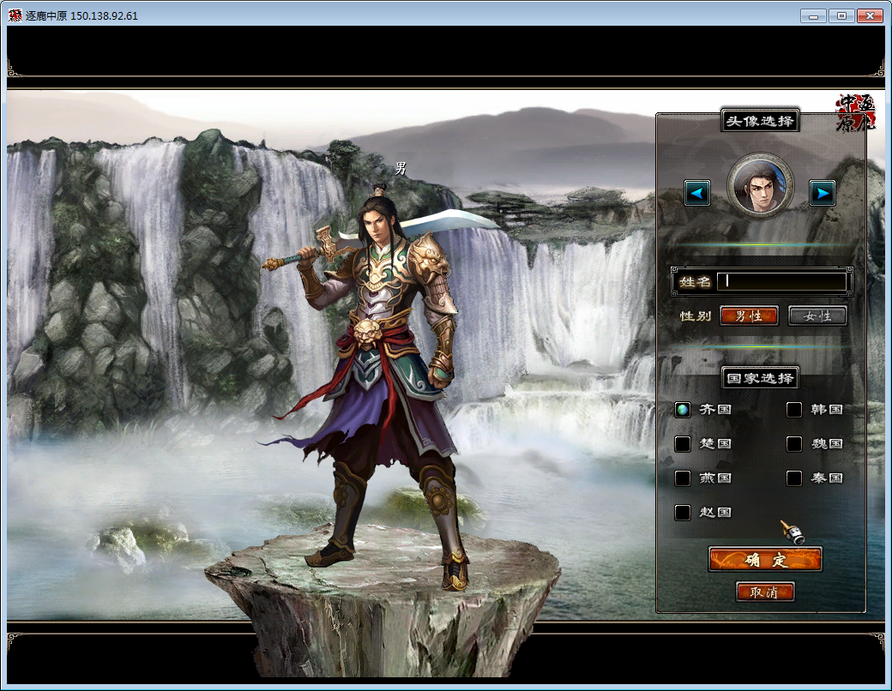The width and height of the screenshot is (892, 691).
Task: Close the 逐鹿中原 game window
Action: click(x=870, y=16)
